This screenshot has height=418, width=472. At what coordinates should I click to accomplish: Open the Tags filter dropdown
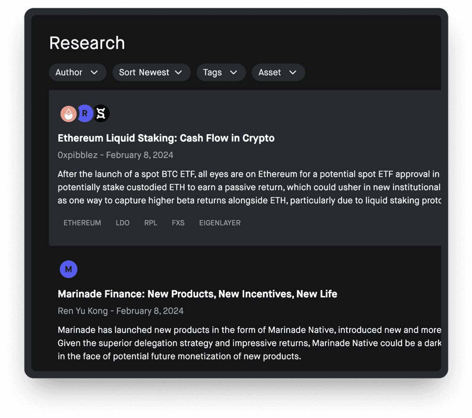point(221,72)
